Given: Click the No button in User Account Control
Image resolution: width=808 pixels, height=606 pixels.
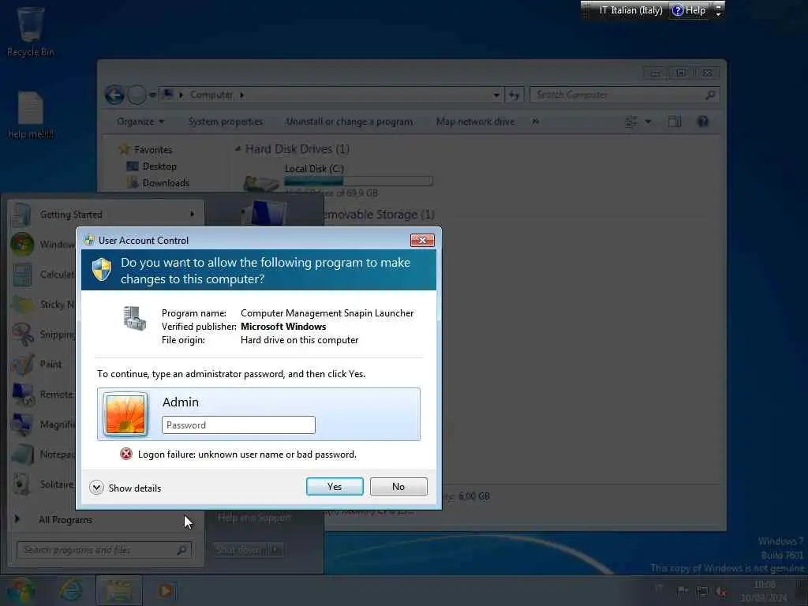Looking at the screenshot, I should pyautogui.click(x=398, y=486).
